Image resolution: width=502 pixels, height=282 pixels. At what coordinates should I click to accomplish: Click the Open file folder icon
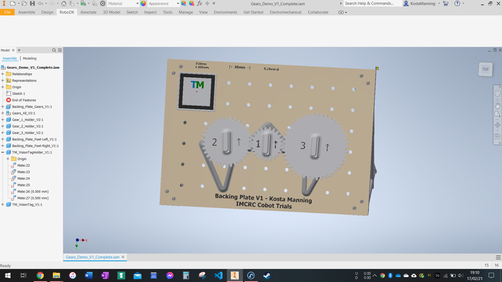(24, 3)
